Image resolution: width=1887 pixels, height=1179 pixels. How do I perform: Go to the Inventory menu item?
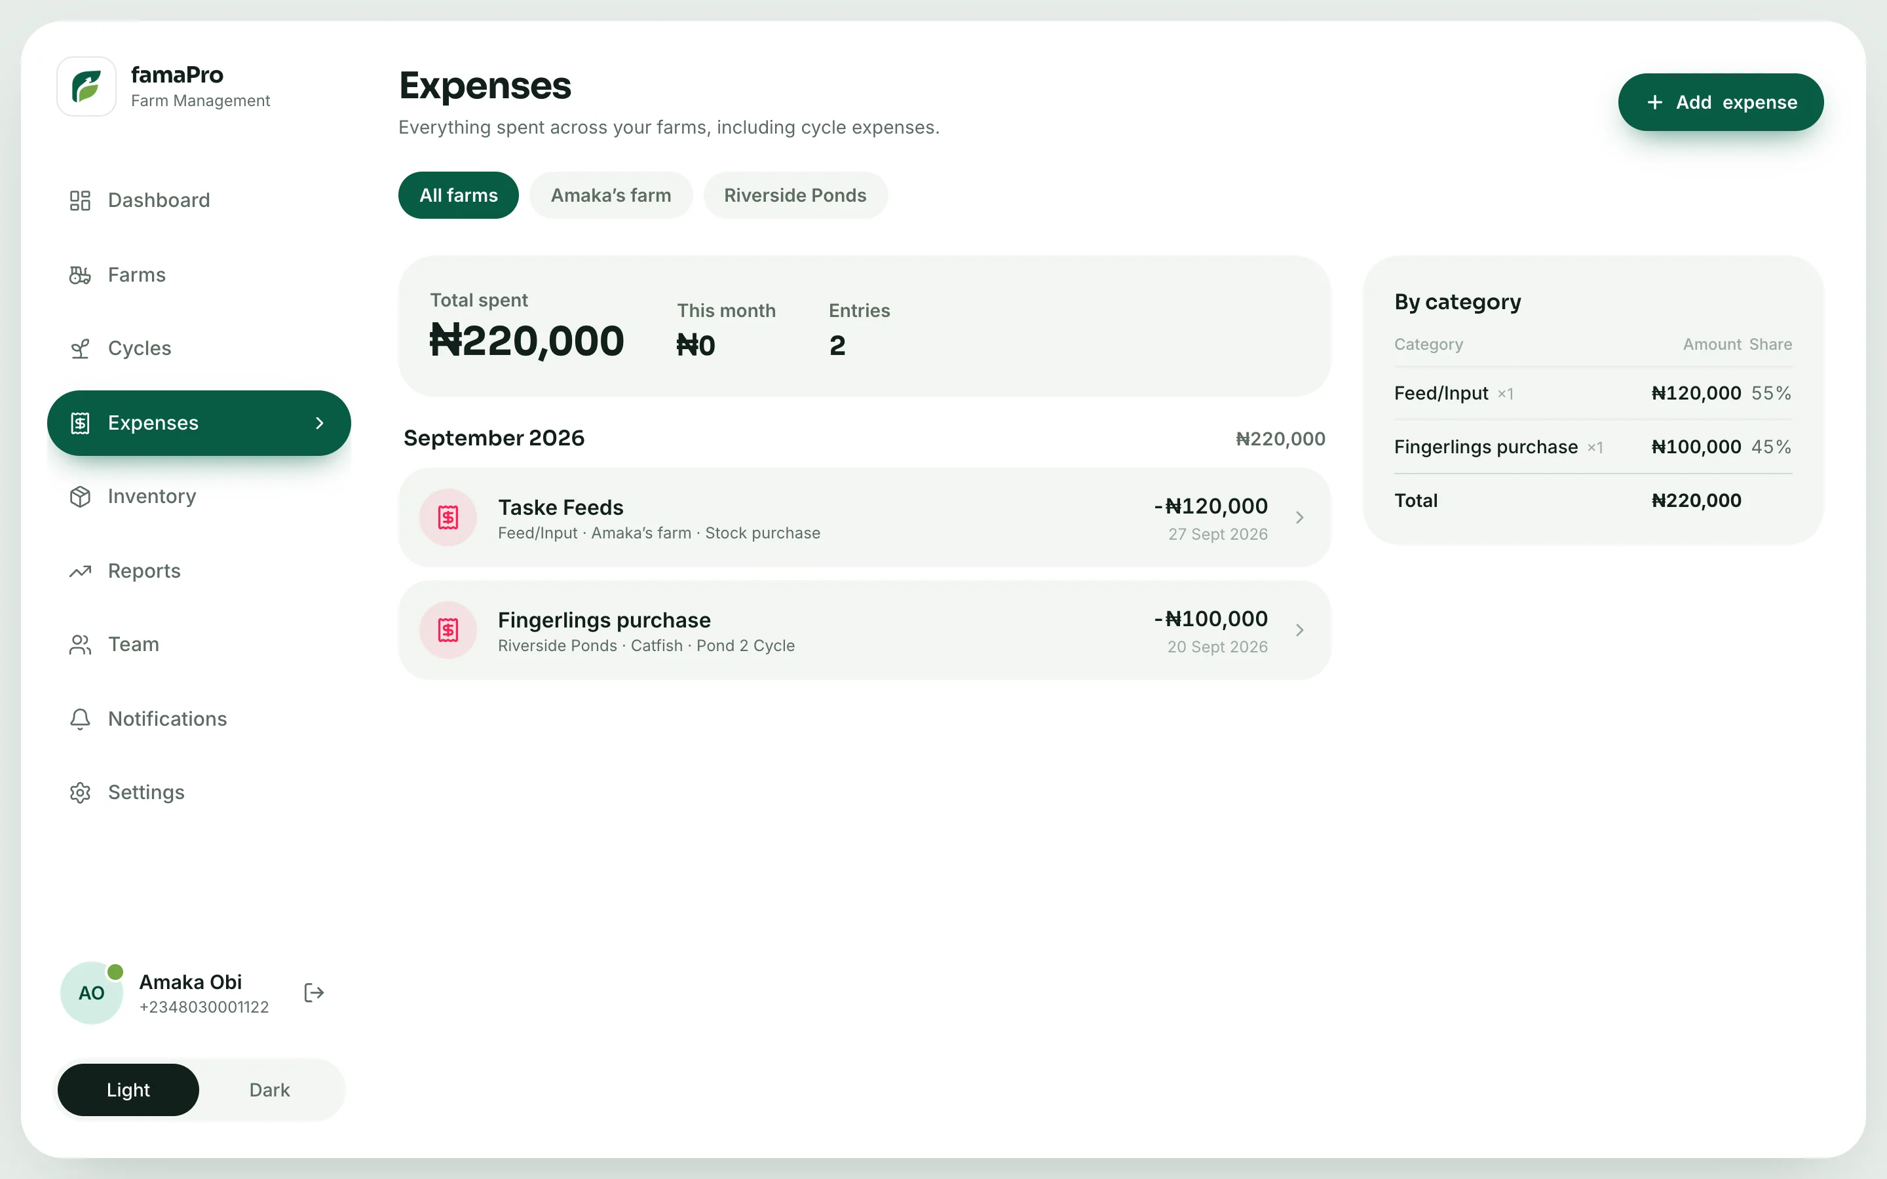click(199, 496)
